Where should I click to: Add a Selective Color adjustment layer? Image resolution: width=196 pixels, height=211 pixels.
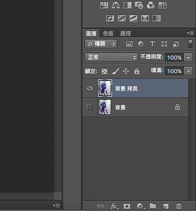(145, 18)
